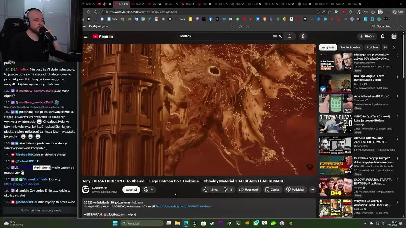Expand description with ...więcej
Viewport: 406px width, 228px height.
point(130,214)
